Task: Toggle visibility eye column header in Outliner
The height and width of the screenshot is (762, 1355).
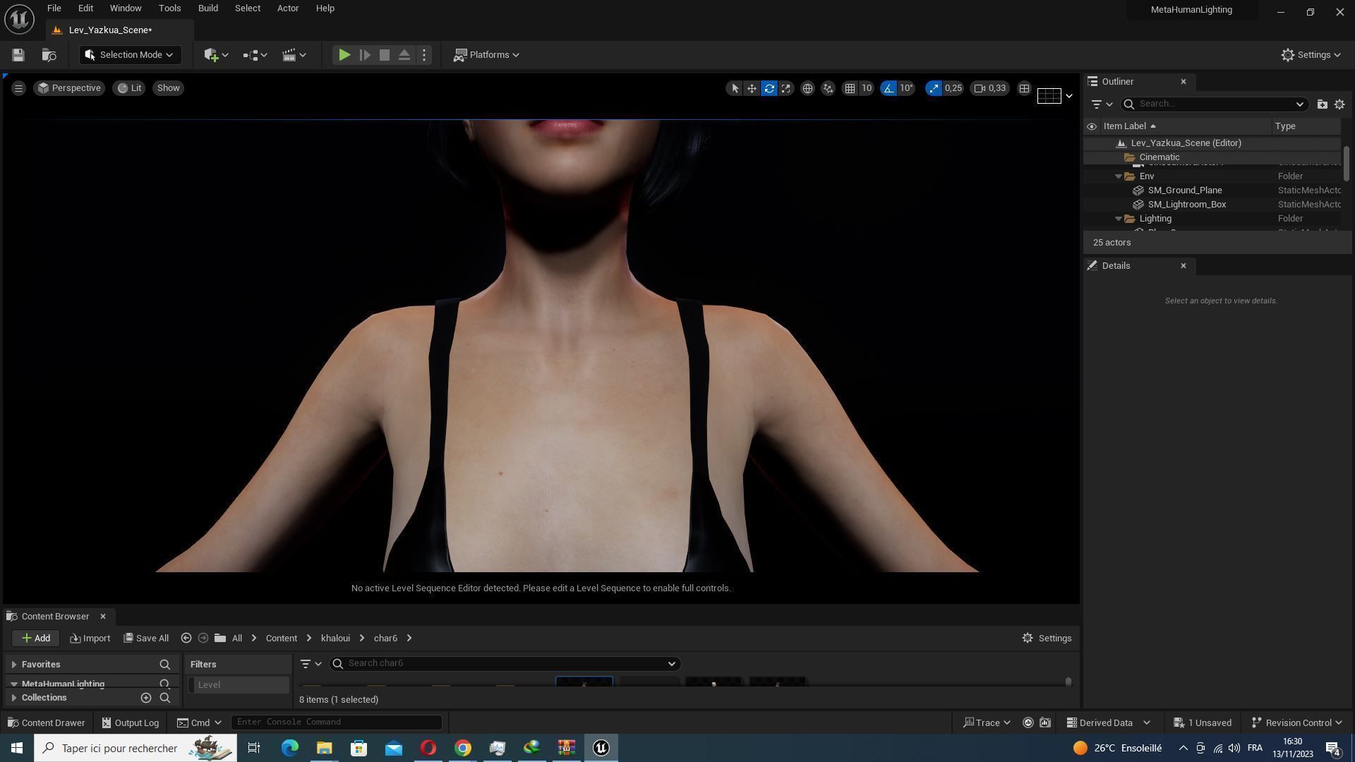Action: pos(1091,126)
